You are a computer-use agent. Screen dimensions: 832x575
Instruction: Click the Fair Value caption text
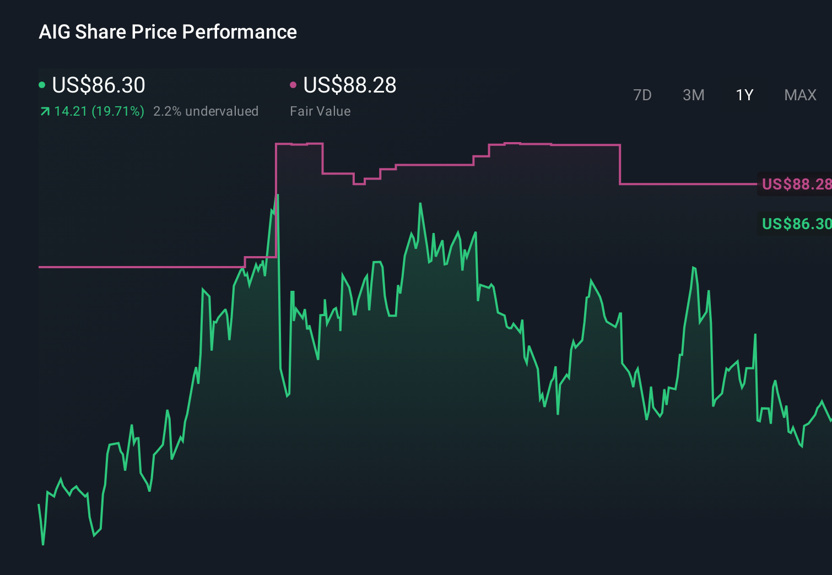(x=320, y=111)
